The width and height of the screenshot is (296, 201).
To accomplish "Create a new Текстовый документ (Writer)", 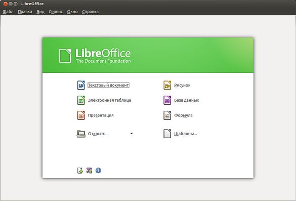I will pos(103,85).
